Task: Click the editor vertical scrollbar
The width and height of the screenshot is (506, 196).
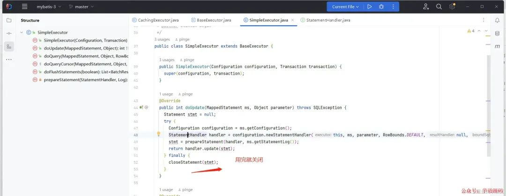Action: coord(489,106)
